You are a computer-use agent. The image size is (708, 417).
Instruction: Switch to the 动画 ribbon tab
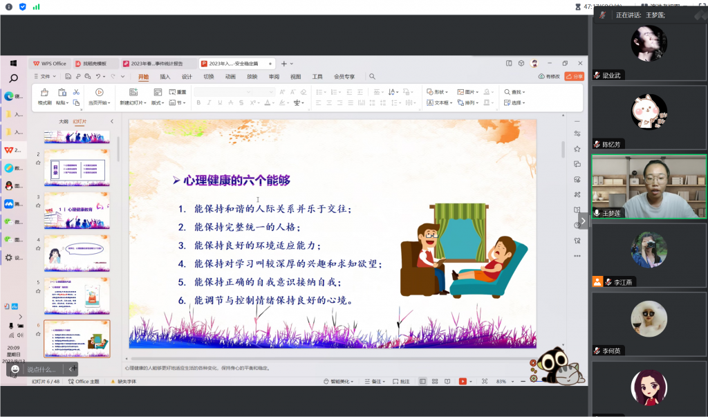tap(230, 77)
